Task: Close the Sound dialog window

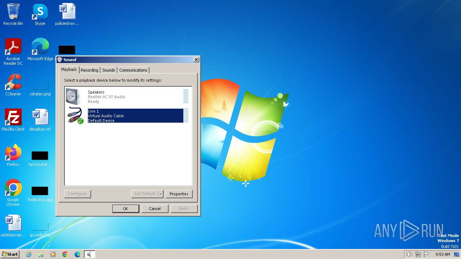Action: coord(196,60)
